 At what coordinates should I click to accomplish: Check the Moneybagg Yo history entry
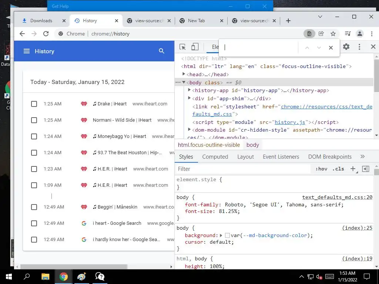pyautogui.click(x=34, y=136)
